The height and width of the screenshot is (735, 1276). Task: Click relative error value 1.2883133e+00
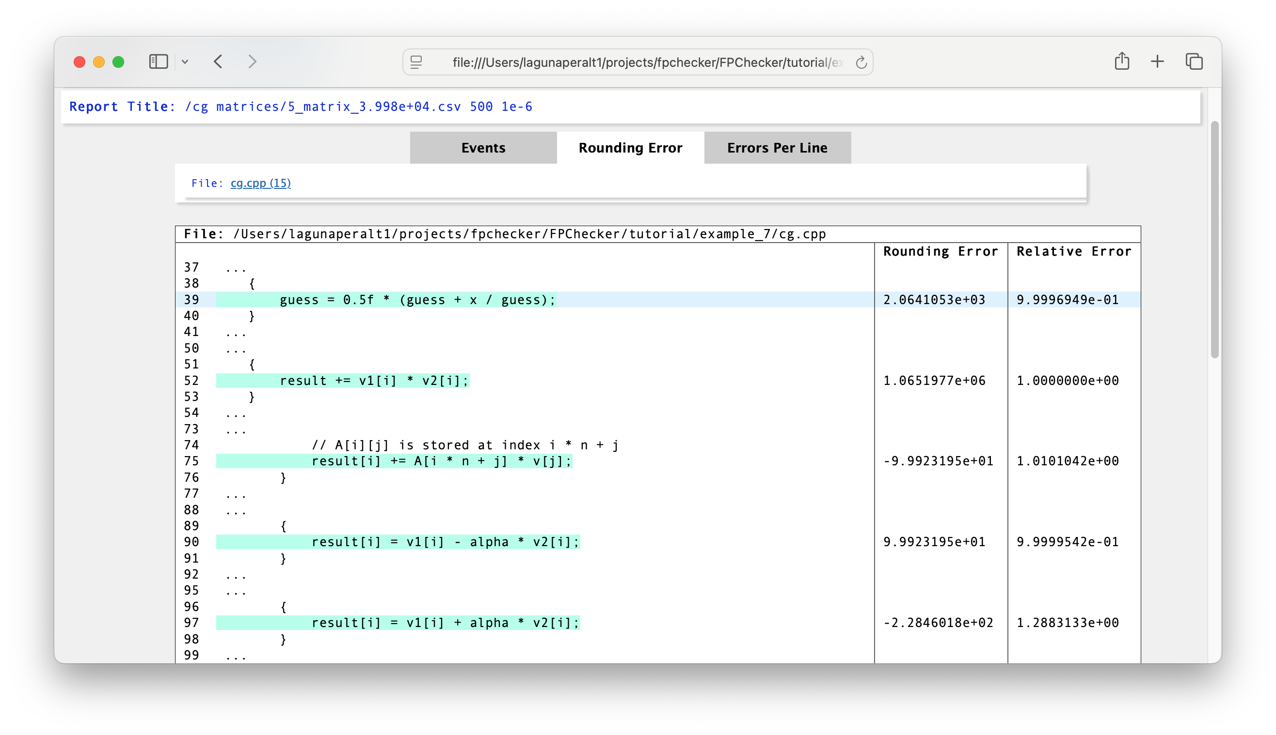(x=1067, y=623)
